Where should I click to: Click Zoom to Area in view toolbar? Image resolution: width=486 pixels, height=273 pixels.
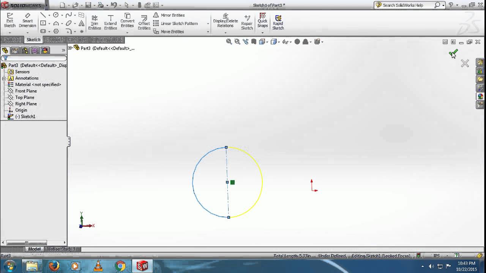click(x=237, y=42)
